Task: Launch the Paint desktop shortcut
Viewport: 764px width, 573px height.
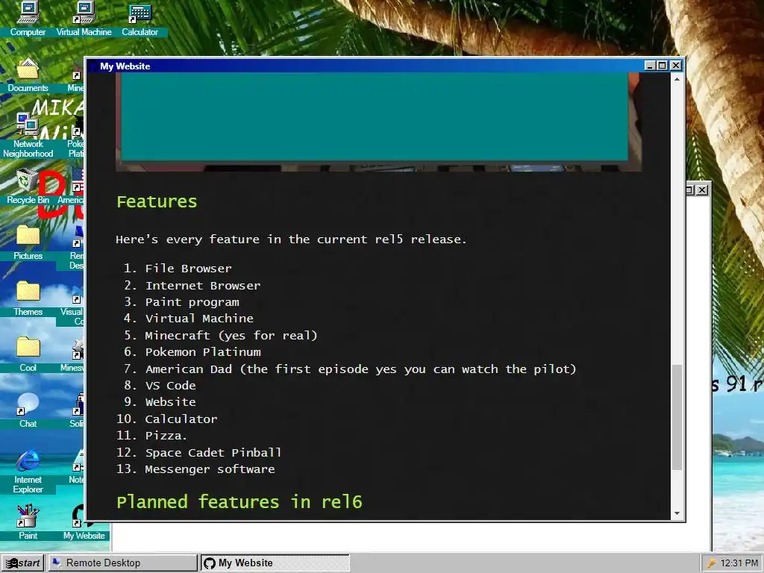Action: tap(28, 523)
